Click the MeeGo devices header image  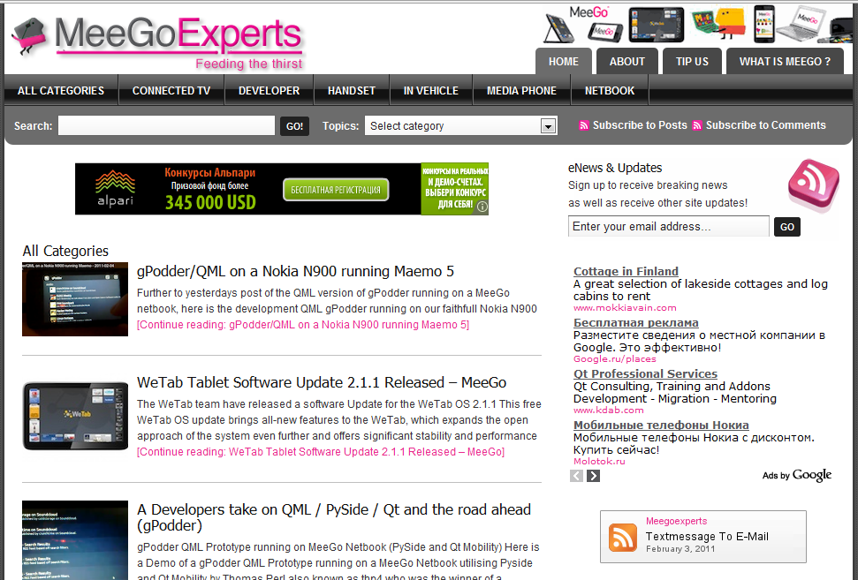click(699, 25)
